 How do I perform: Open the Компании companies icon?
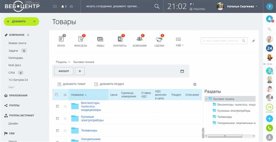pos(139,39)
